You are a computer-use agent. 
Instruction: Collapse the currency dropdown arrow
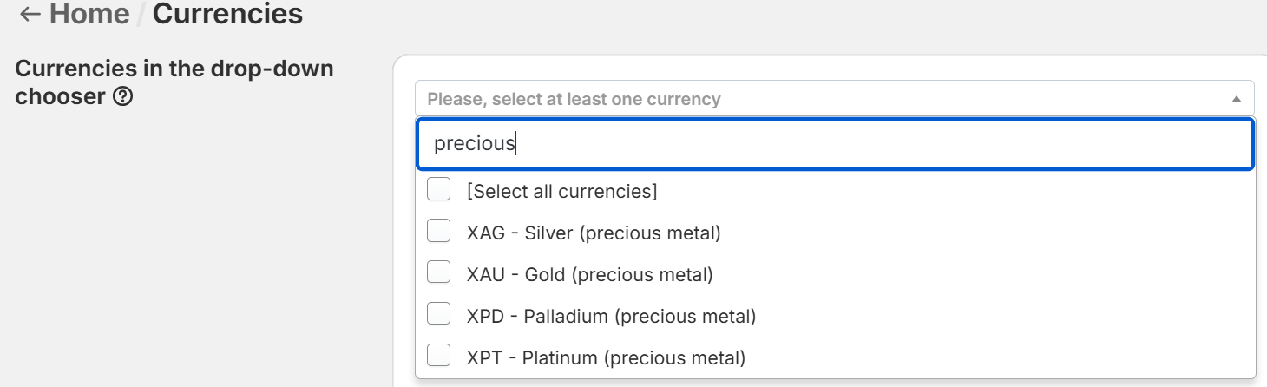point(1237,100)
